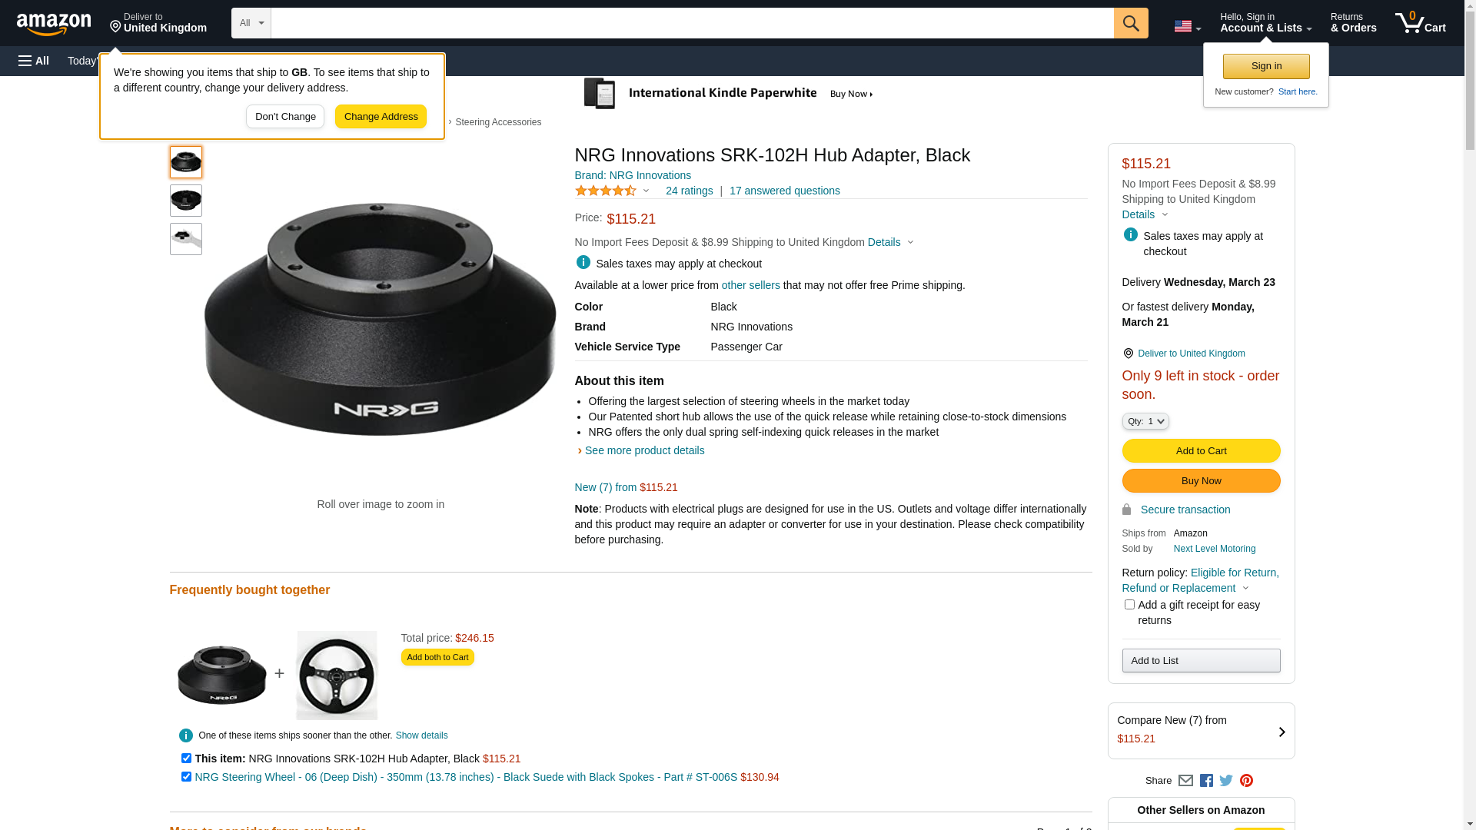The width and height of the screenshot is (1476, 830).
Task: Toggle the gift receipt checkbox
Action: click(1129, 605)
